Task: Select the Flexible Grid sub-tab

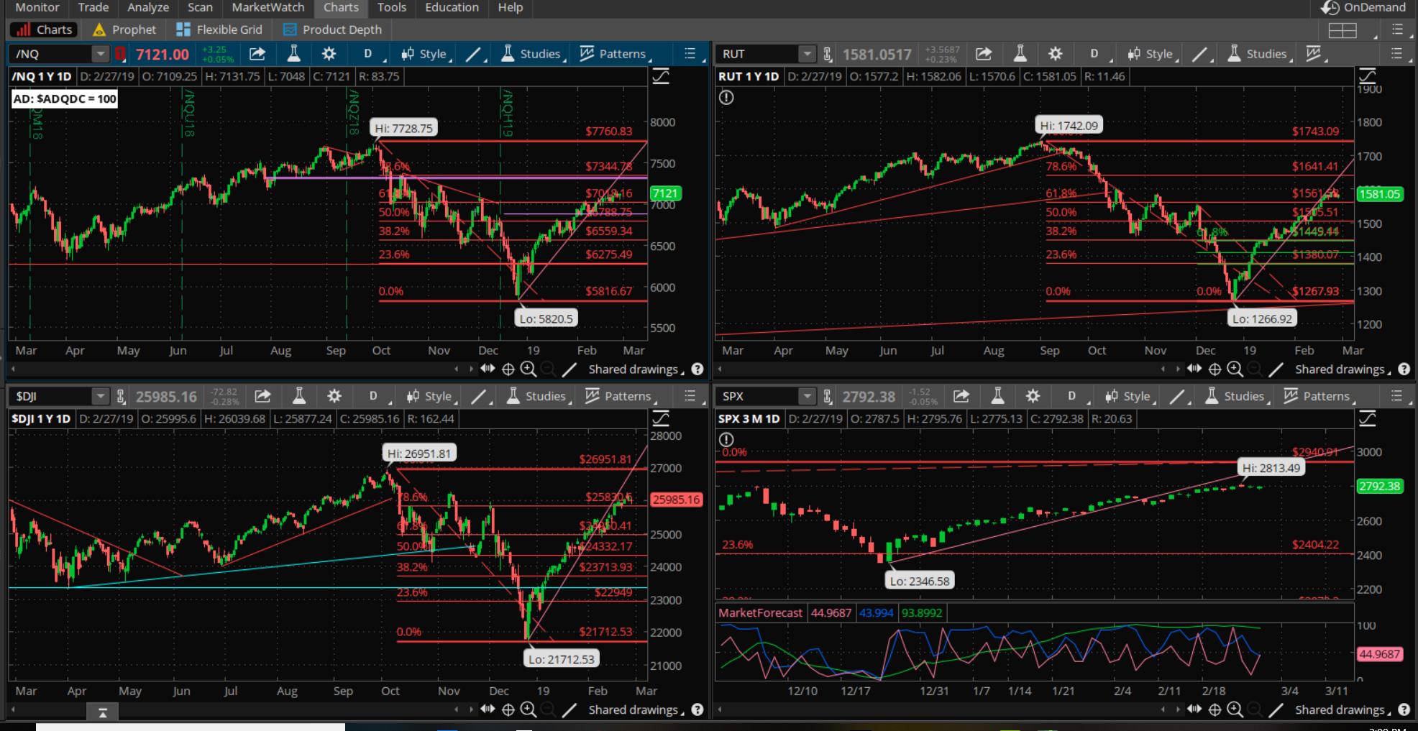Action: pos(219,29)
